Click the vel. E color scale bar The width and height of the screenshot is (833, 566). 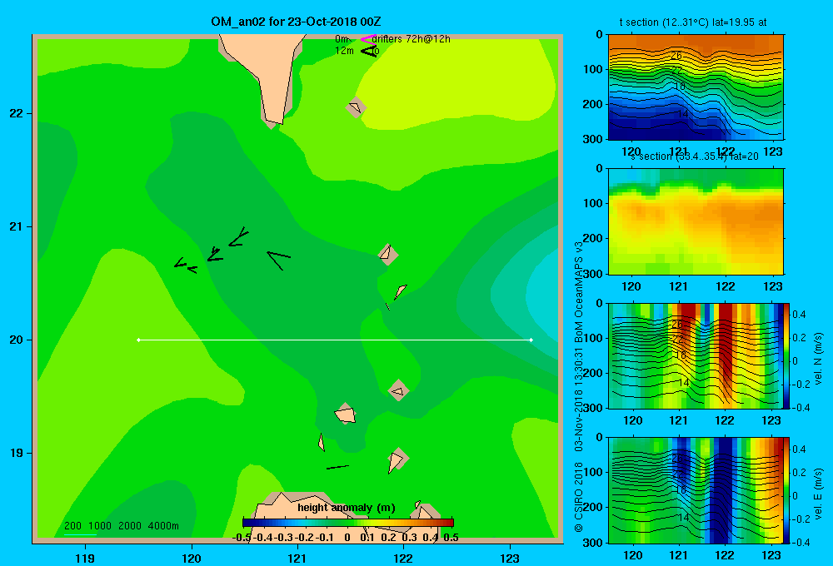786,490
